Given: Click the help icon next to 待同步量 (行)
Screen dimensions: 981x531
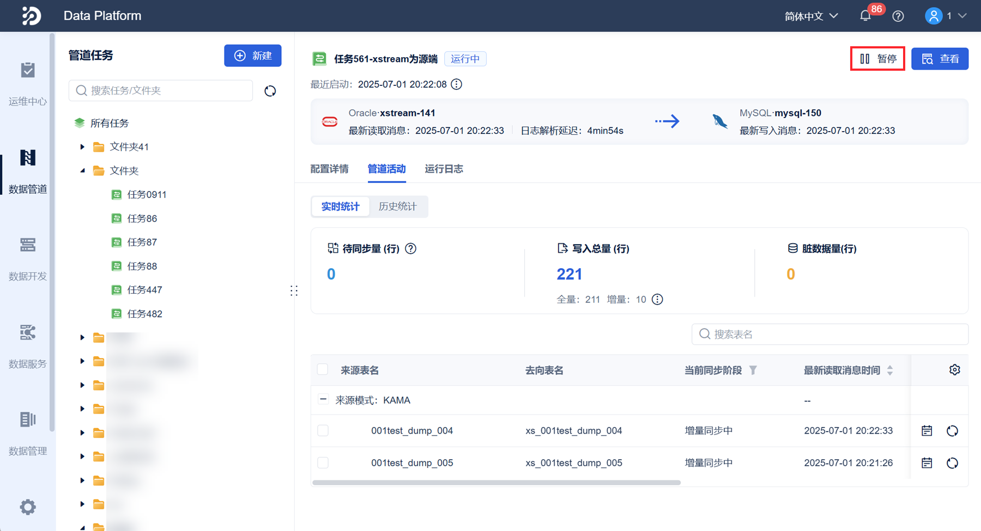Looking at the screenshot, I should [411, 249].
